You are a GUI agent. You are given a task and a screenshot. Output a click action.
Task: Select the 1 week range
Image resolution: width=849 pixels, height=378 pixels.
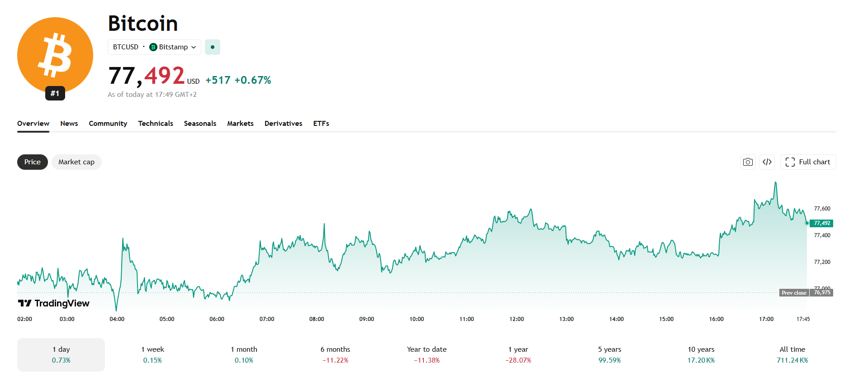(x=152, y=355)
